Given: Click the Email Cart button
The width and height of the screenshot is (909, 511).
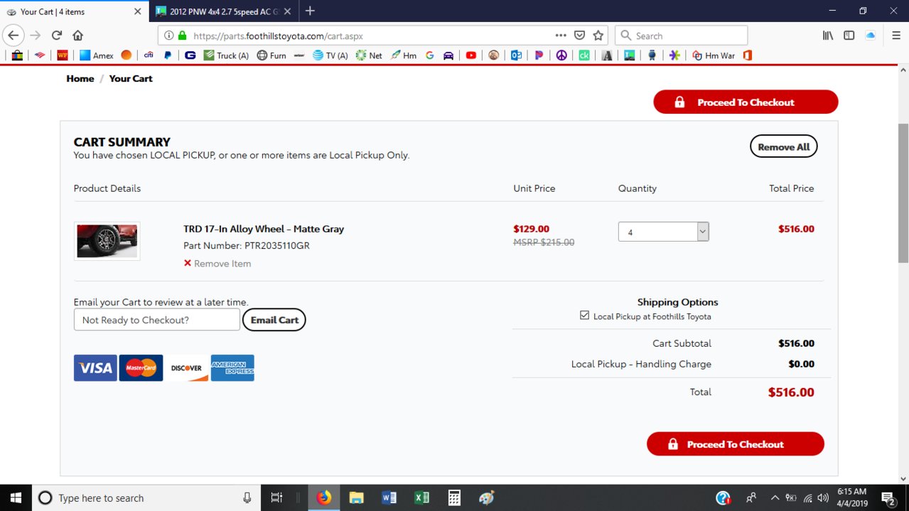Looking at the screenshot, I should tap(274, 320).
